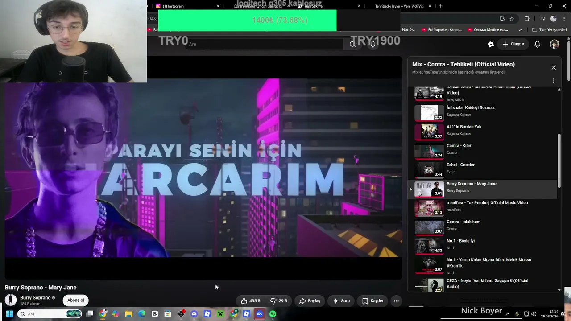Viewport: 571px width, 321px height.
Task: Open the Chrome profile avatar
Action: click(x=554, y=19)
